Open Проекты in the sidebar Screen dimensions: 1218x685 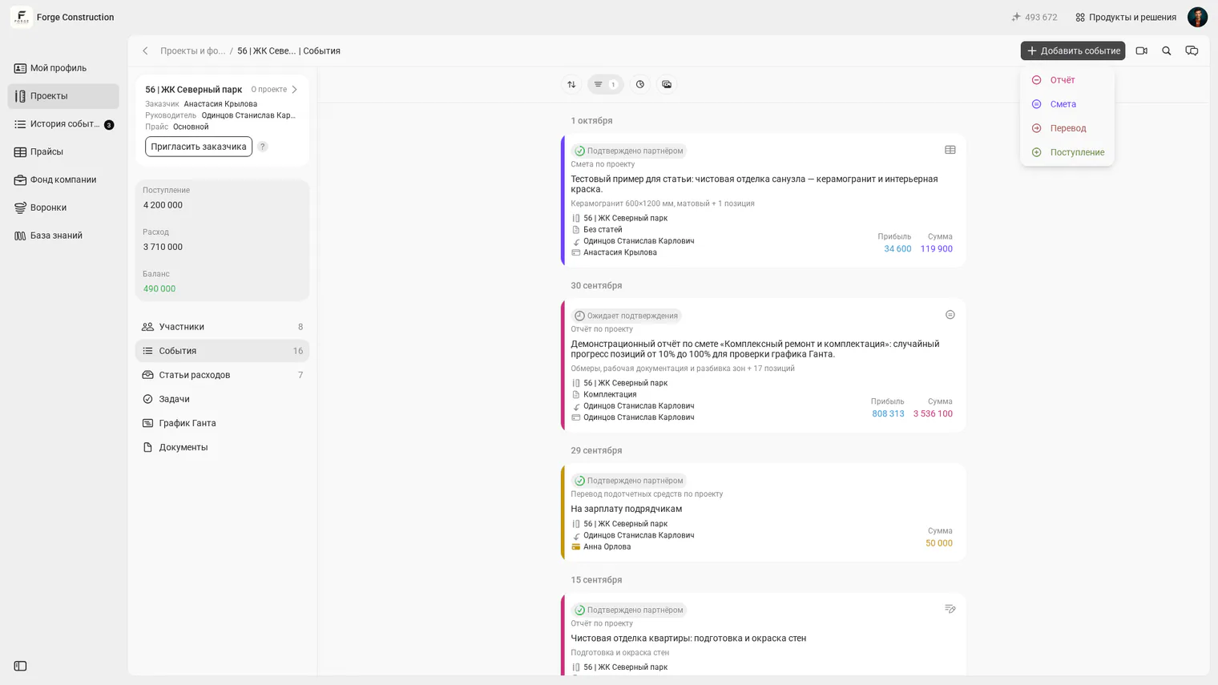[x=63, y=96]
